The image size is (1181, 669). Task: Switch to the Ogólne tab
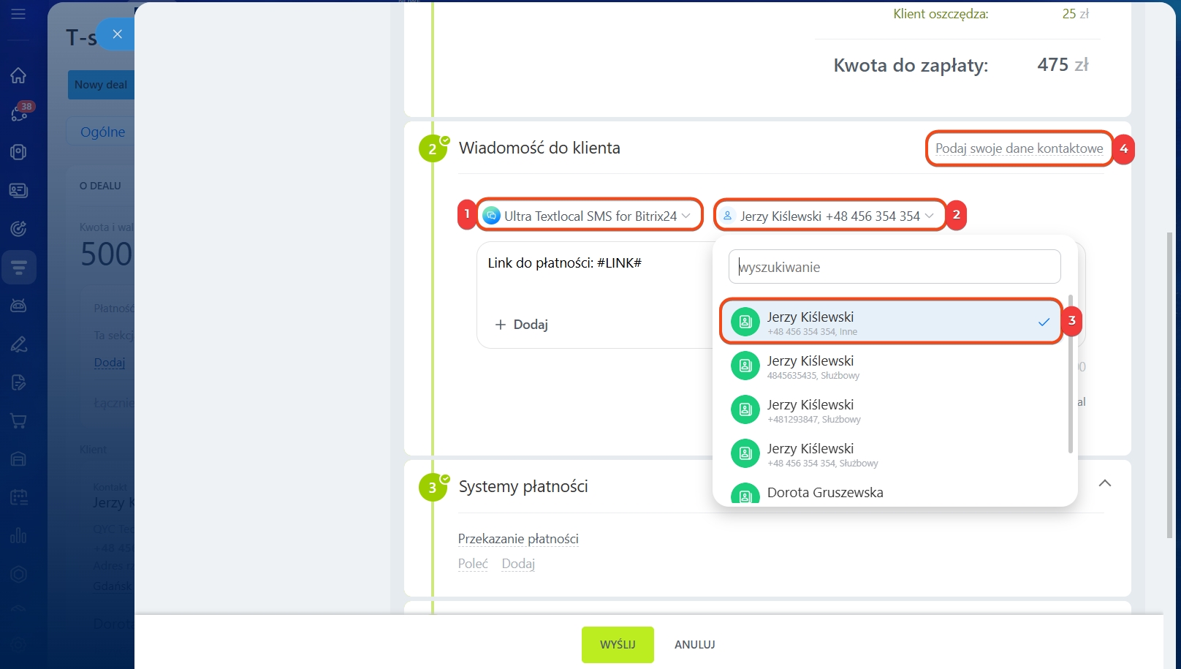102,132
